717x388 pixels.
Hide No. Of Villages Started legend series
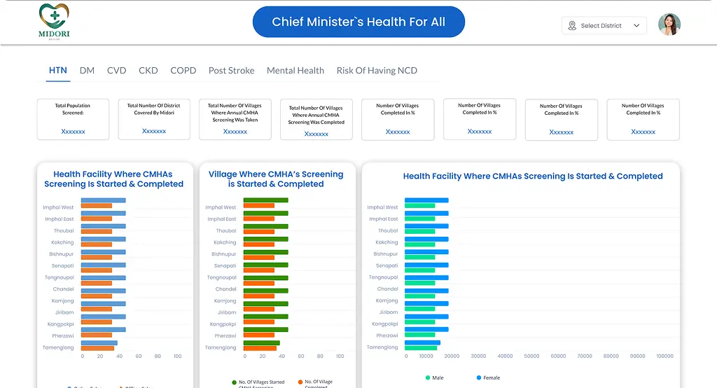click(235, 382)
